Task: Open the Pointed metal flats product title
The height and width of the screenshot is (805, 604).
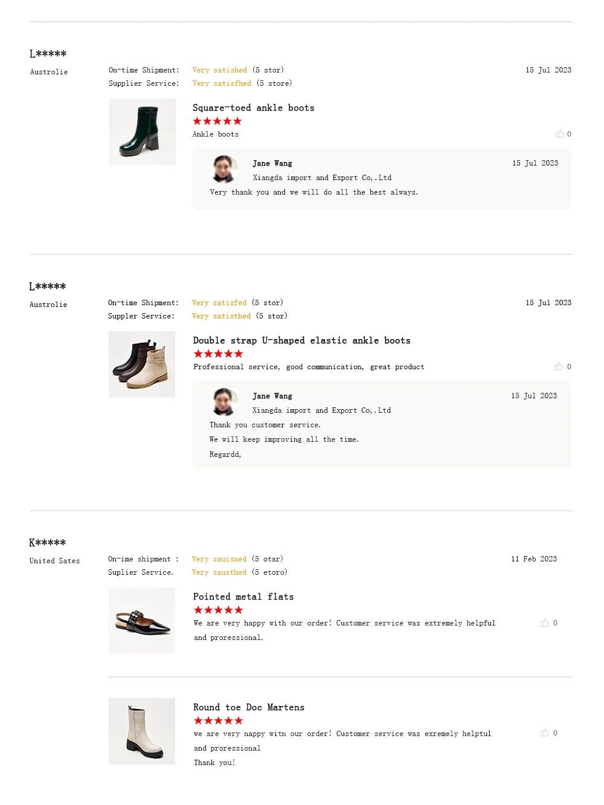Action: (243, 596)
